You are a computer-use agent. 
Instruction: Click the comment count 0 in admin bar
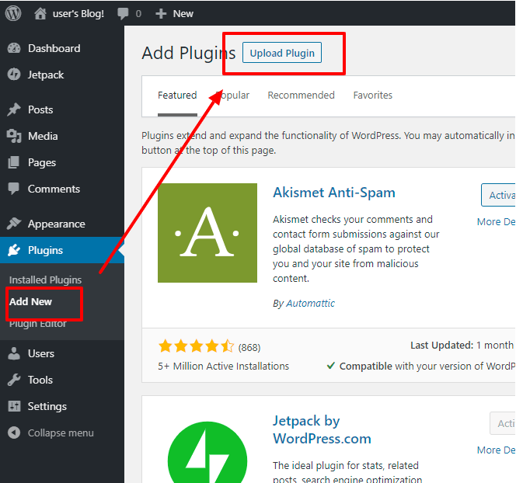click(x=138, y=13)
